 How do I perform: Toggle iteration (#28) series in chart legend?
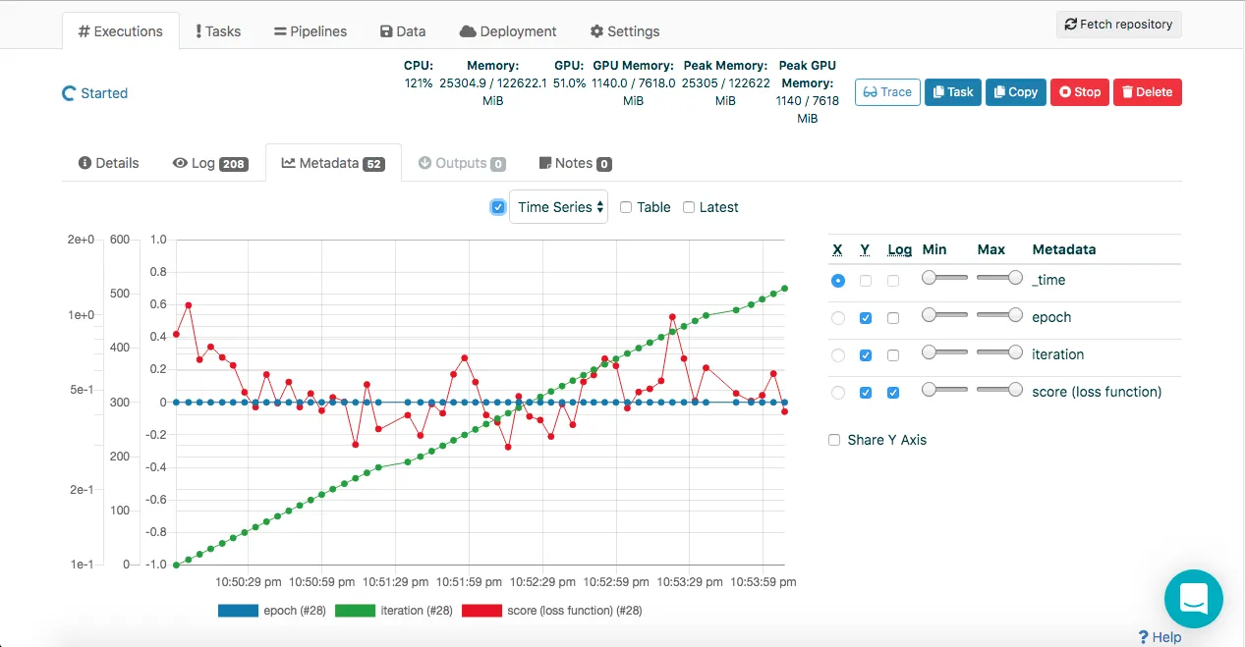(394, 611)
